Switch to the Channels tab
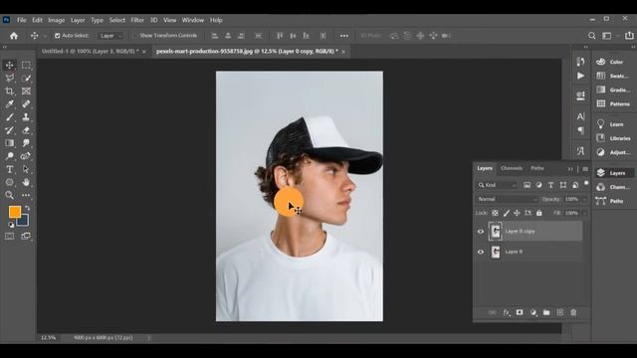637x358 pixels. click(512, 168)
